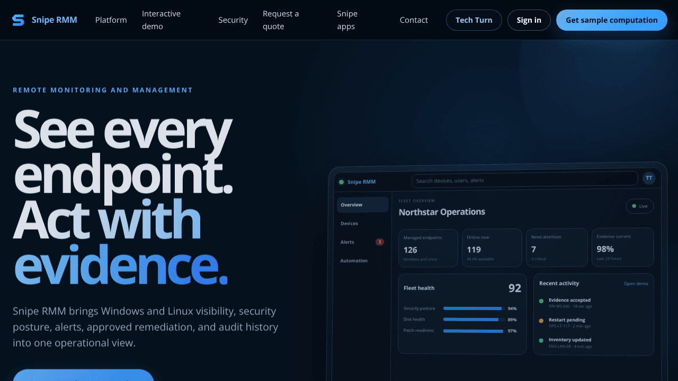
Task: Click the Tech Turn button
Action: click(474, 20)
